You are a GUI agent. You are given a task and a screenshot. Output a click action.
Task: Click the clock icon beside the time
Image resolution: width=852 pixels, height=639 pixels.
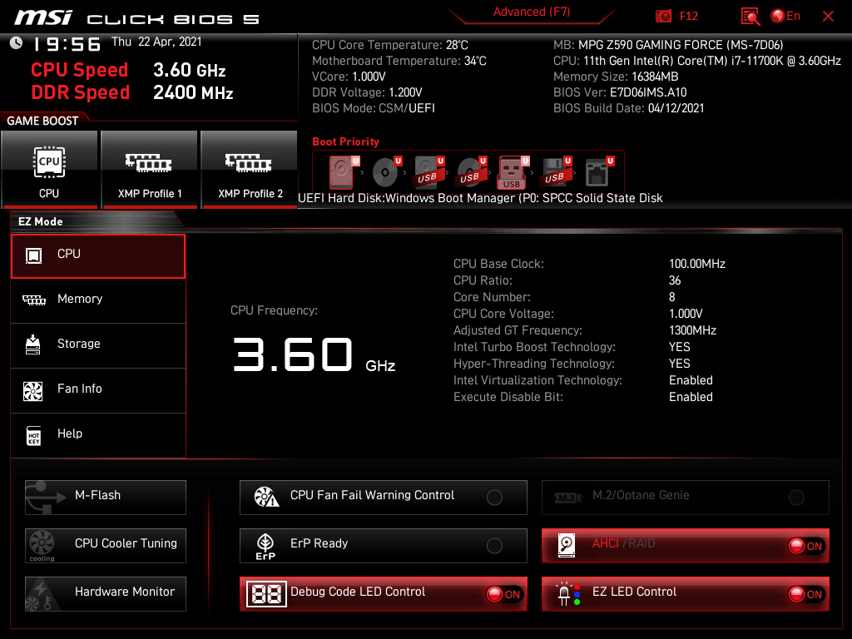[16, 43]
